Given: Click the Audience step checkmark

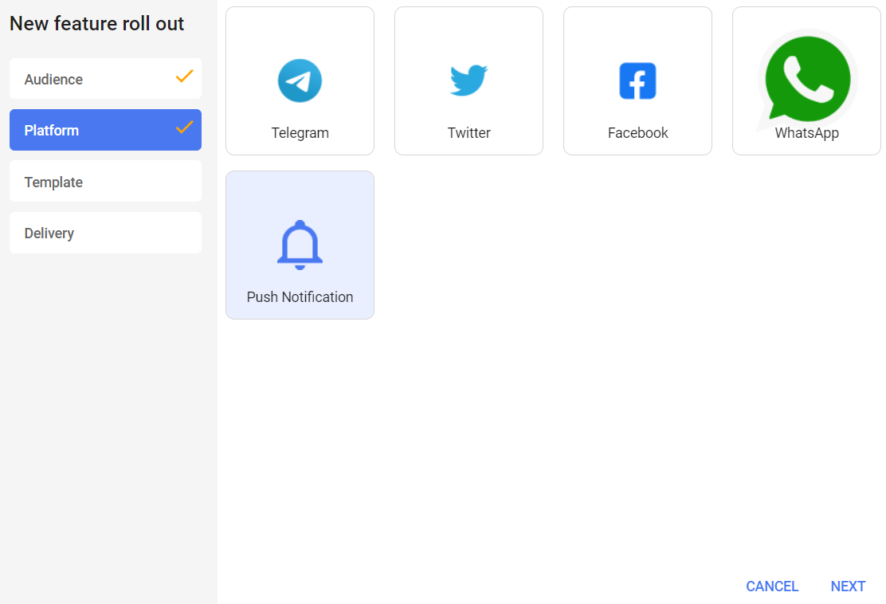Looking at the screenshot, I should (184, 76).
